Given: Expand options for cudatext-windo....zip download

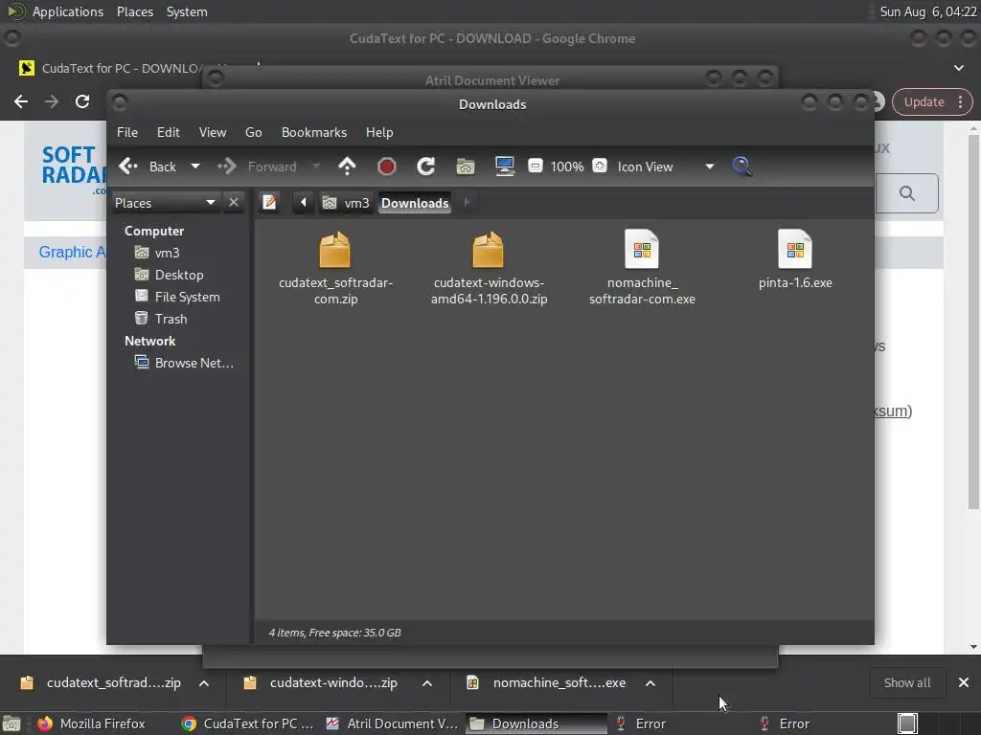Looking at the screenshot, I should [x=427, y=683].
